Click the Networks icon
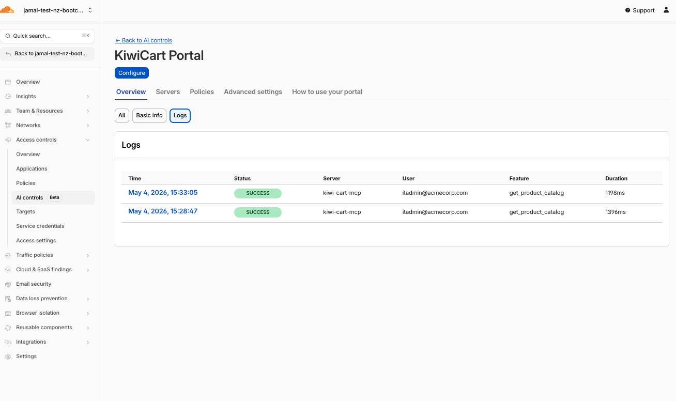 [x=8, y=126]
